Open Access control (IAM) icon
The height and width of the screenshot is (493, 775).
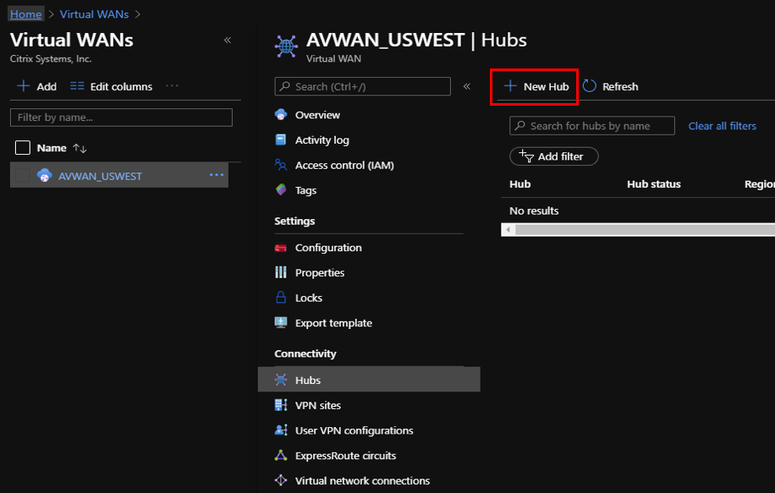pyautogui.click(x=281, y=165)
